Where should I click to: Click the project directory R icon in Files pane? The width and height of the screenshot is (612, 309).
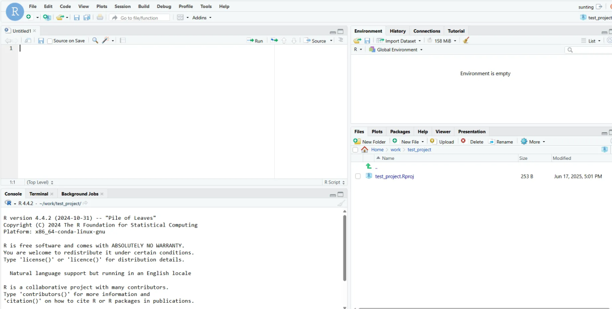(605, 150)
